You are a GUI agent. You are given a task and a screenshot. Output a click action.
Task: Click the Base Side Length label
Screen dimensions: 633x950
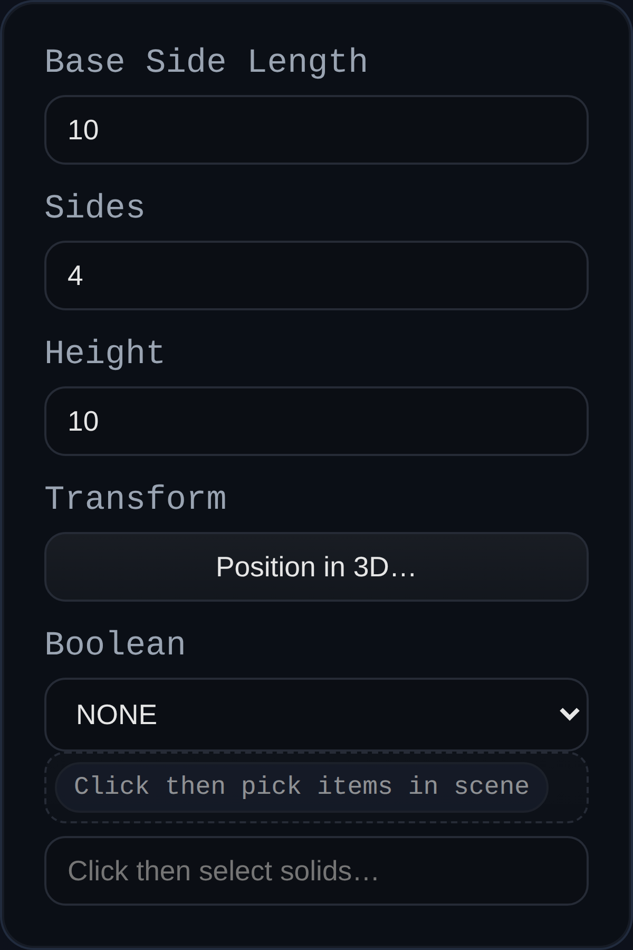(206, 60)
